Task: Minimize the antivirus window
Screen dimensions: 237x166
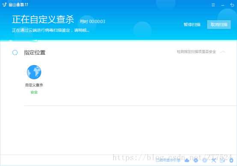Action: [222, 5]
